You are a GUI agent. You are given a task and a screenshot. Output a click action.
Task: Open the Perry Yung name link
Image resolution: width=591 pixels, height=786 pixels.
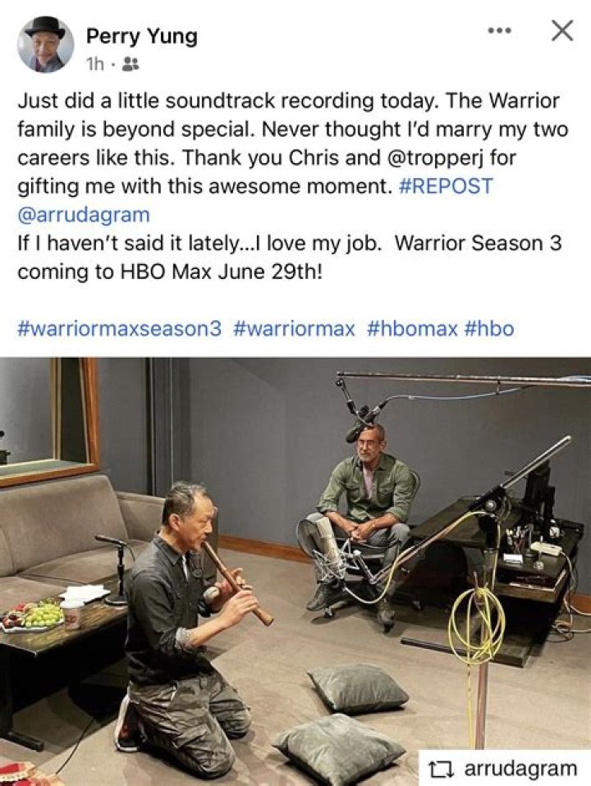tap(142, 36)
